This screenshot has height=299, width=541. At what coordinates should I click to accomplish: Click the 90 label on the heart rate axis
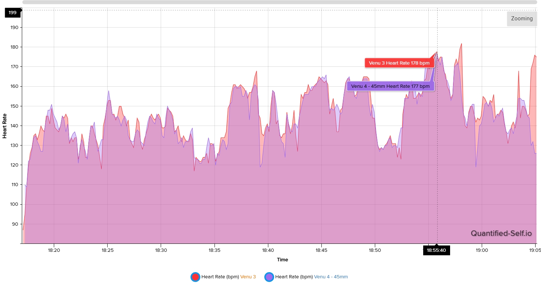[x=15, y=224]
